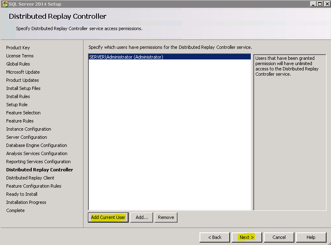Click Install Setup Files step
The width and height of the screenshot is (331, 245).
23,88
